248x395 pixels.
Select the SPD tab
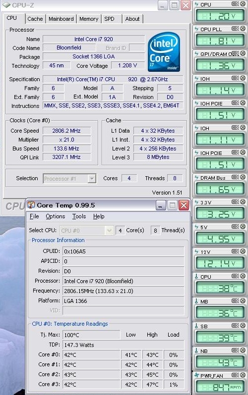tap(109, 19)
